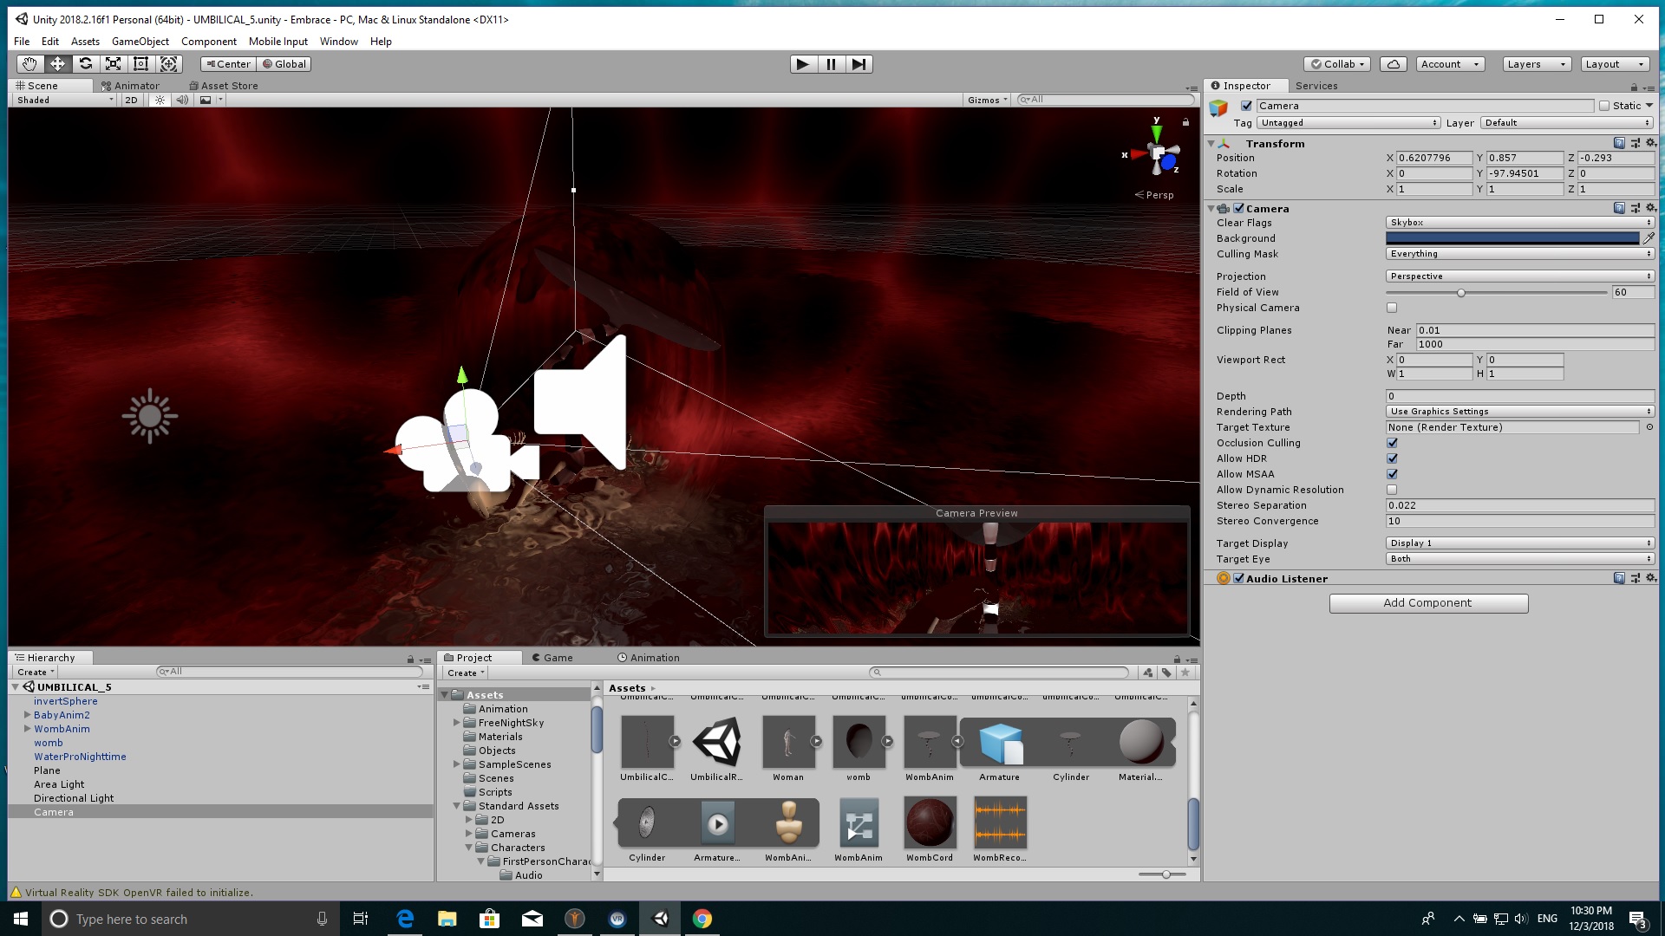Switch to the Services tab

(x=1316, y=86)
